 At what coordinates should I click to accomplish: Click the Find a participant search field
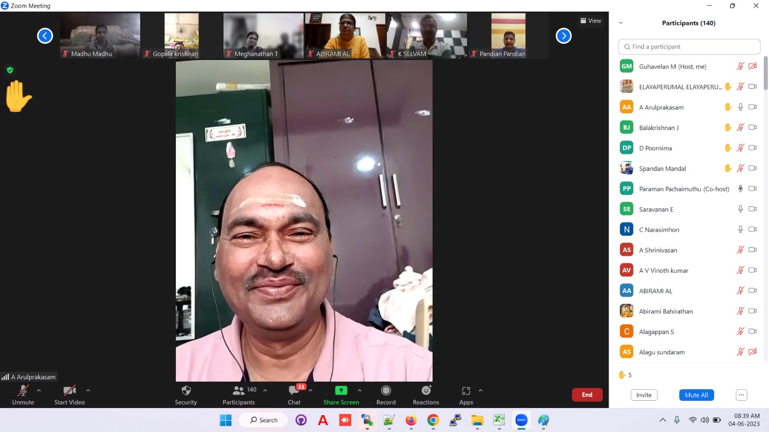coord(689,47)
